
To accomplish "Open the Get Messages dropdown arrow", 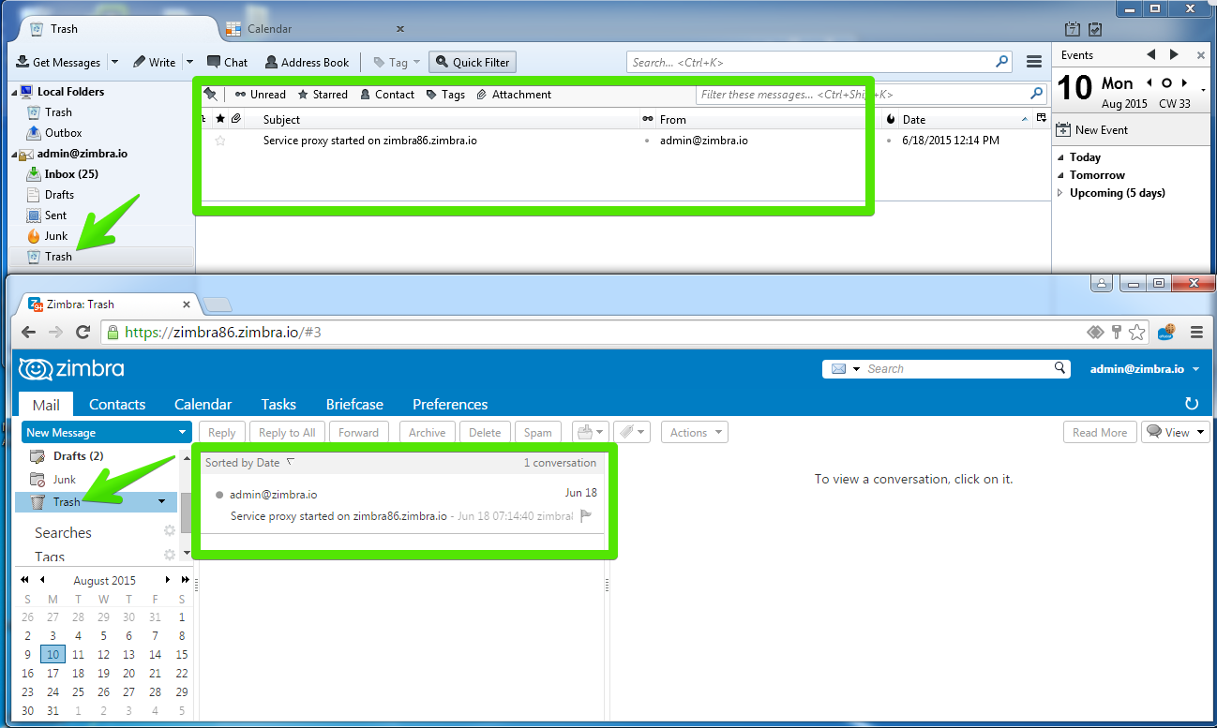I will [114, 63].
